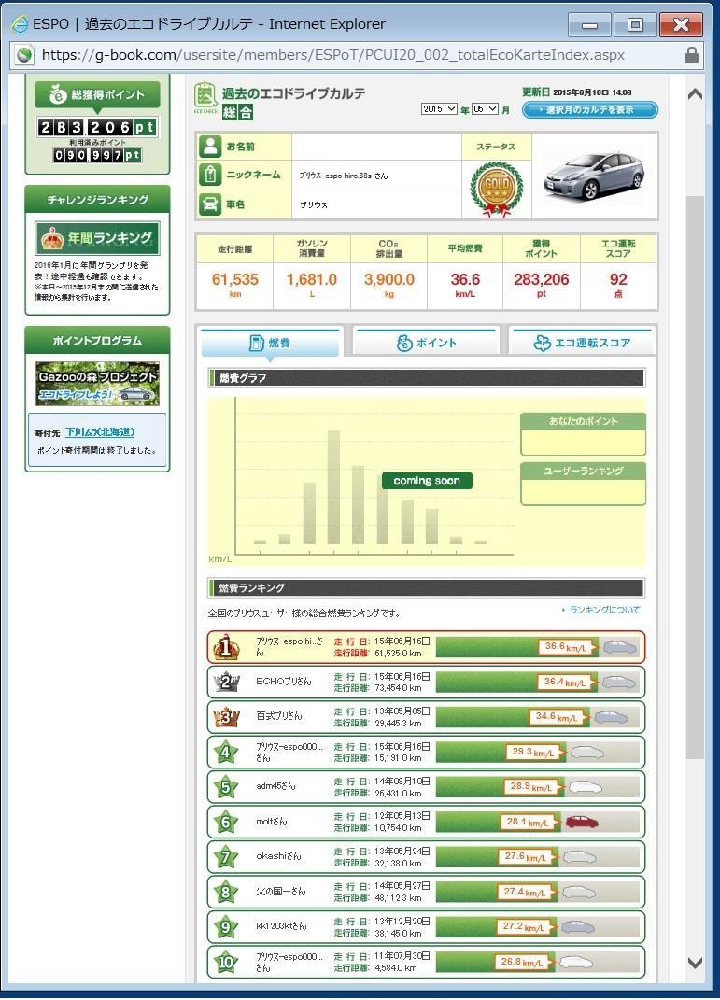Click the 1,681.0 L gasoline value
Image resolution: width=720 pixels, height=1000 pixels.
tap(311, 280)
